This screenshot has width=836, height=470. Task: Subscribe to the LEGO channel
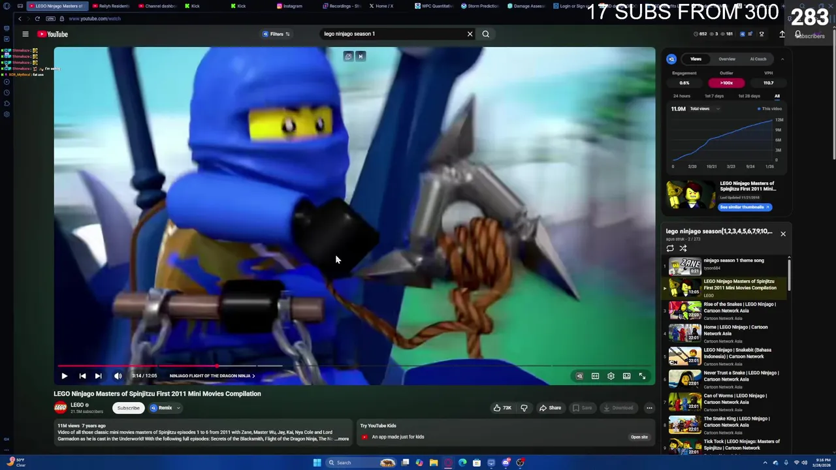128,408
